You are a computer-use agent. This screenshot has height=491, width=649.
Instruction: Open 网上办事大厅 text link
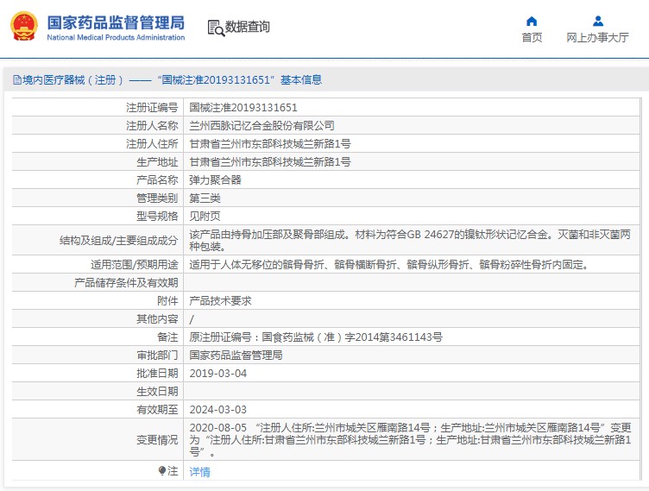[x=597, y=38]
